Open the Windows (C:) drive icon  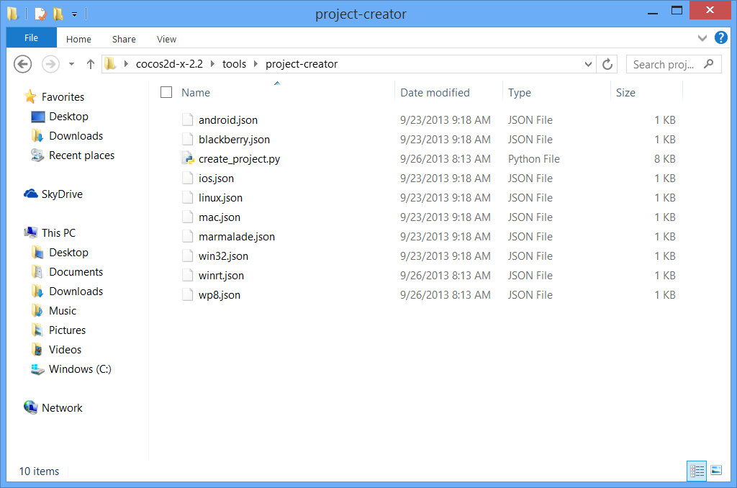[x=37, y=369]
